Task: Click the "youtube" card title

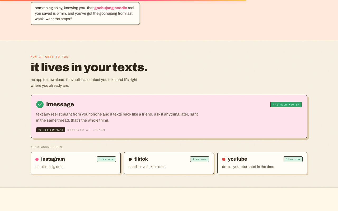Action: point(237,159)
